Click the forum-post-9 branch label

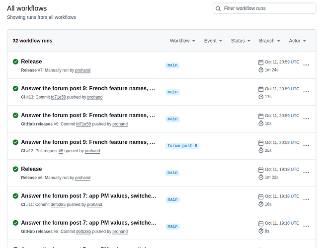tap(182, 146)
